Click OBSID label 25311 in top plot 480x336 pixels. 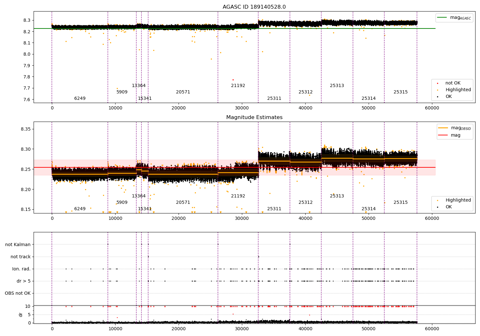274,99
